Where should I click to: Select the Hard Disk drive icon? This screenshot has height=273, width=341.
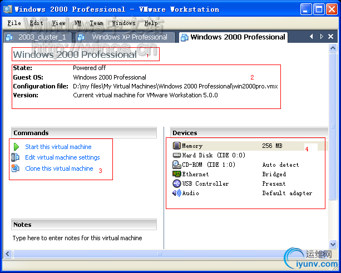[176, 155]
